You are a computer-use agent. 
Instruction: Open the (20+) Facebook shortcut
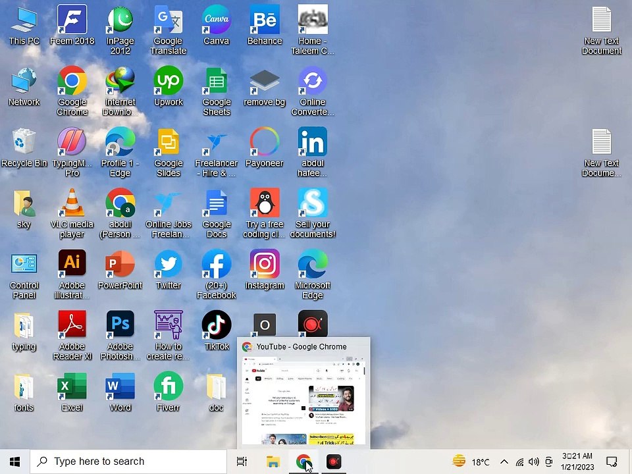tap(217, 276)
